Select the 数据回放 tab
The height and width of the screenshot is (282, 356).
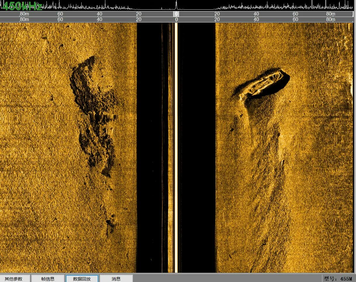click(82, 278)
